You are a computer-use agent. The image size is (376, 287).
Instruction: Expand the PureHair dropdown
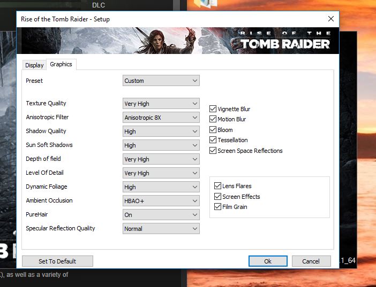click(161, 215)
